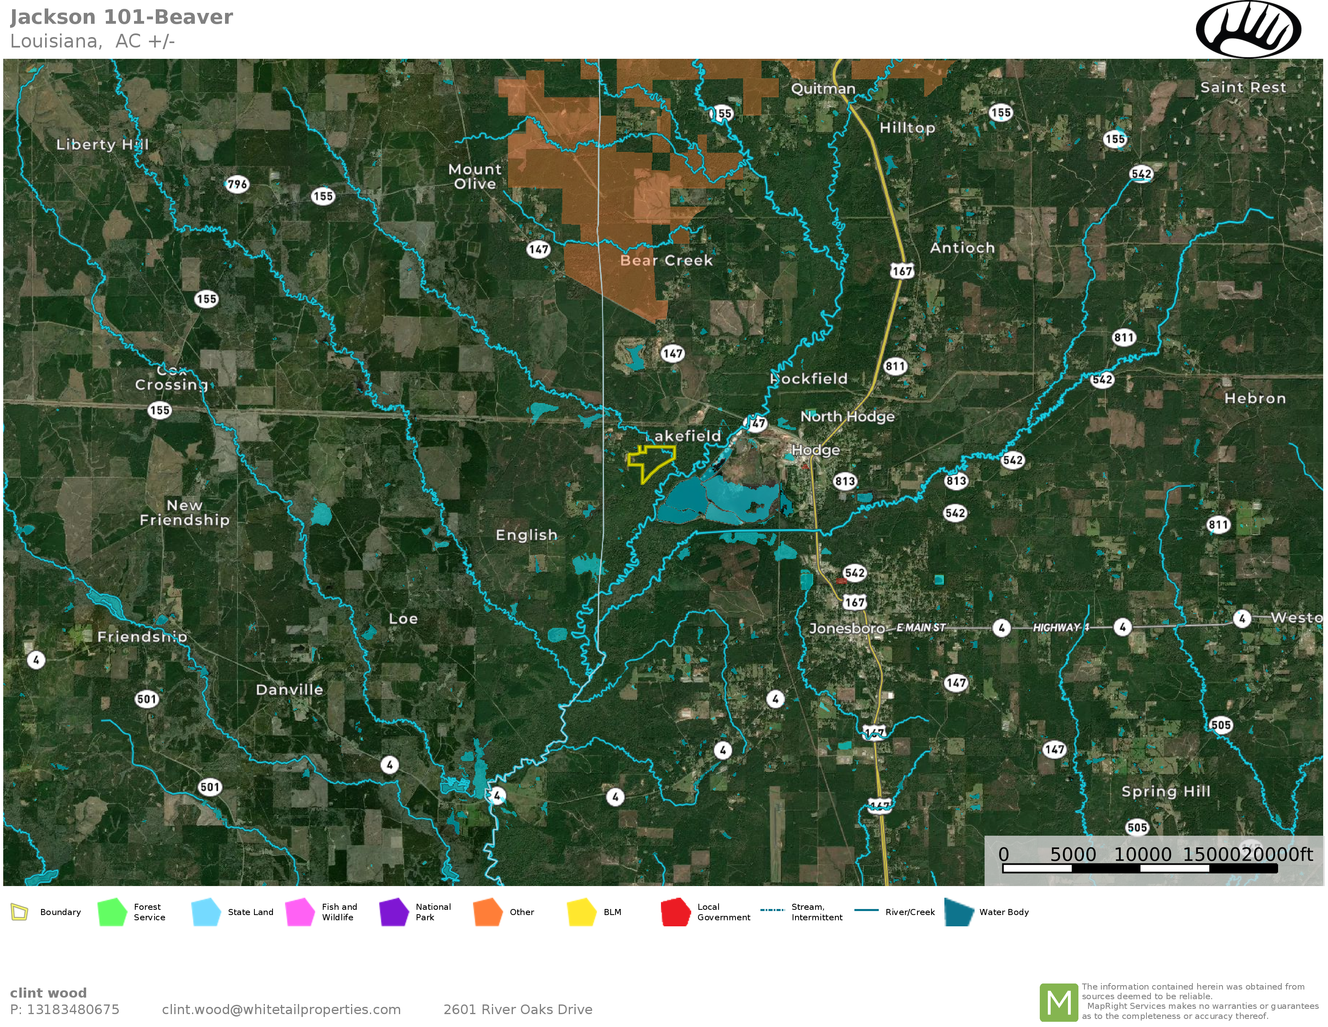Image resolution: width=1328 pixels, height=1027 pixels.
Task: Click the 2601 River Oaks Drive address
Action: pyautogui.click(x=517, y=1009)
